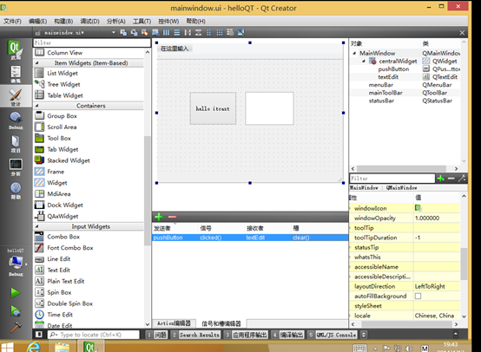Open the 问题 output pane
Screen dimensions: 481x352
[x=157, y=335]
